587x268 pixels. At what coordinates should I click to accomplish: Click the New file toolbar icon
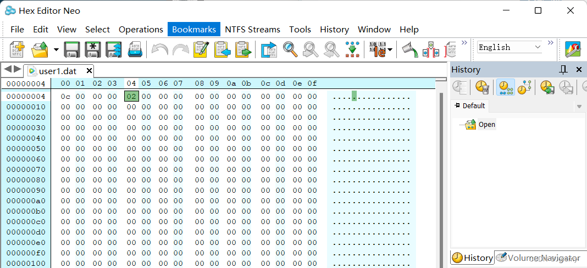click(x=17, y=49)
